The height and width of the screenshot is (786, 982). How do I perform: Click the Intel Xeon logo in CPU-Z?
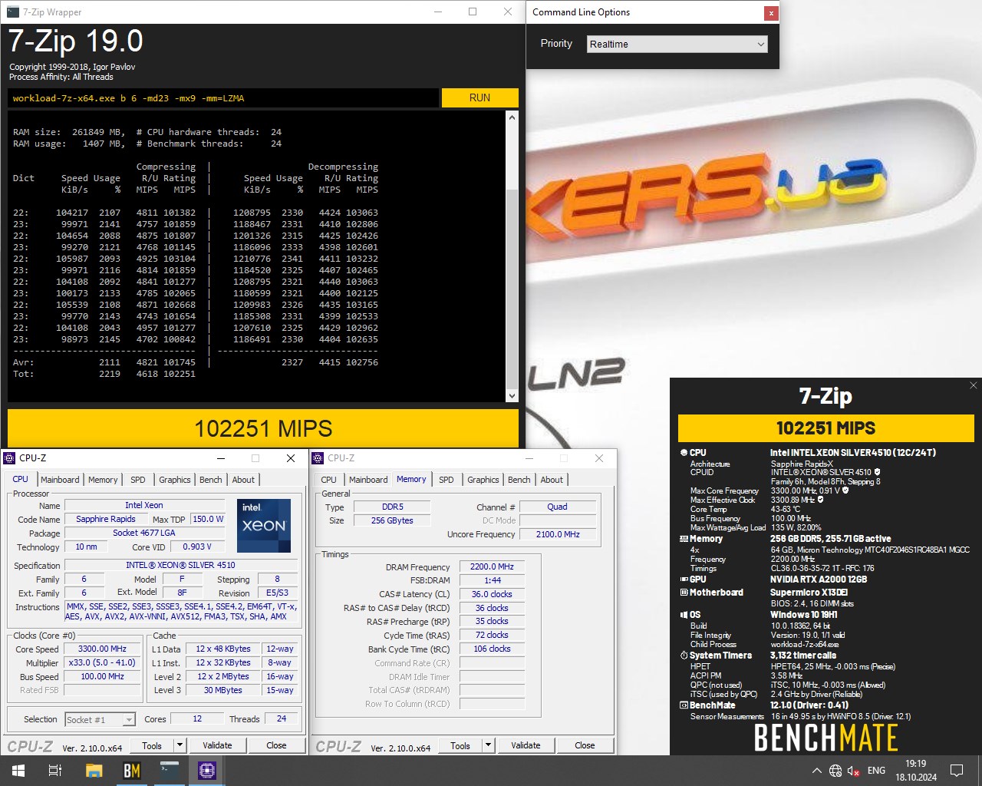click(264, 526)
